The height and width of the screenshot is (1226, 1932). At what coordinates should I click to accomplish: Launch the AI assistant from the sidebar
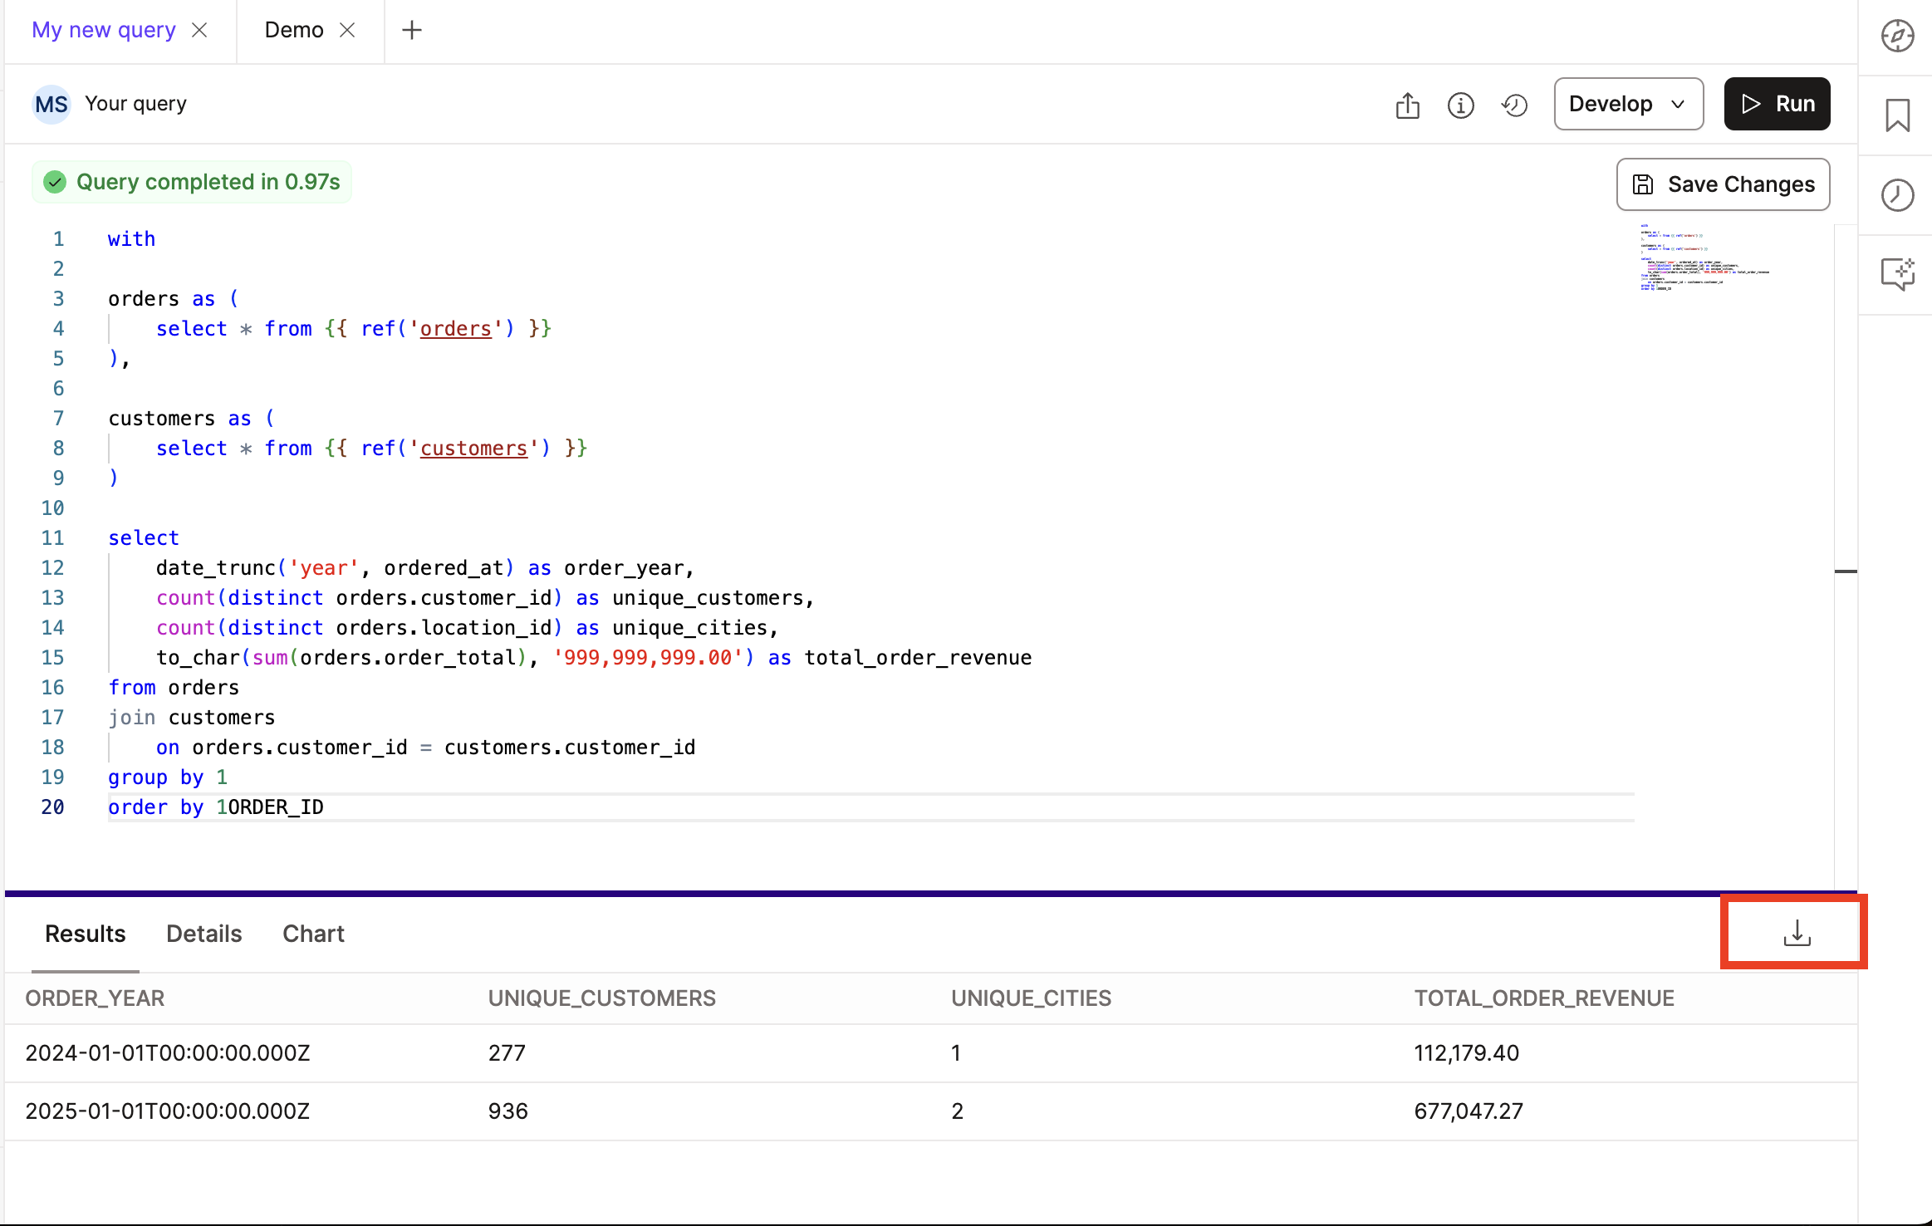(x=1898, y=274)
